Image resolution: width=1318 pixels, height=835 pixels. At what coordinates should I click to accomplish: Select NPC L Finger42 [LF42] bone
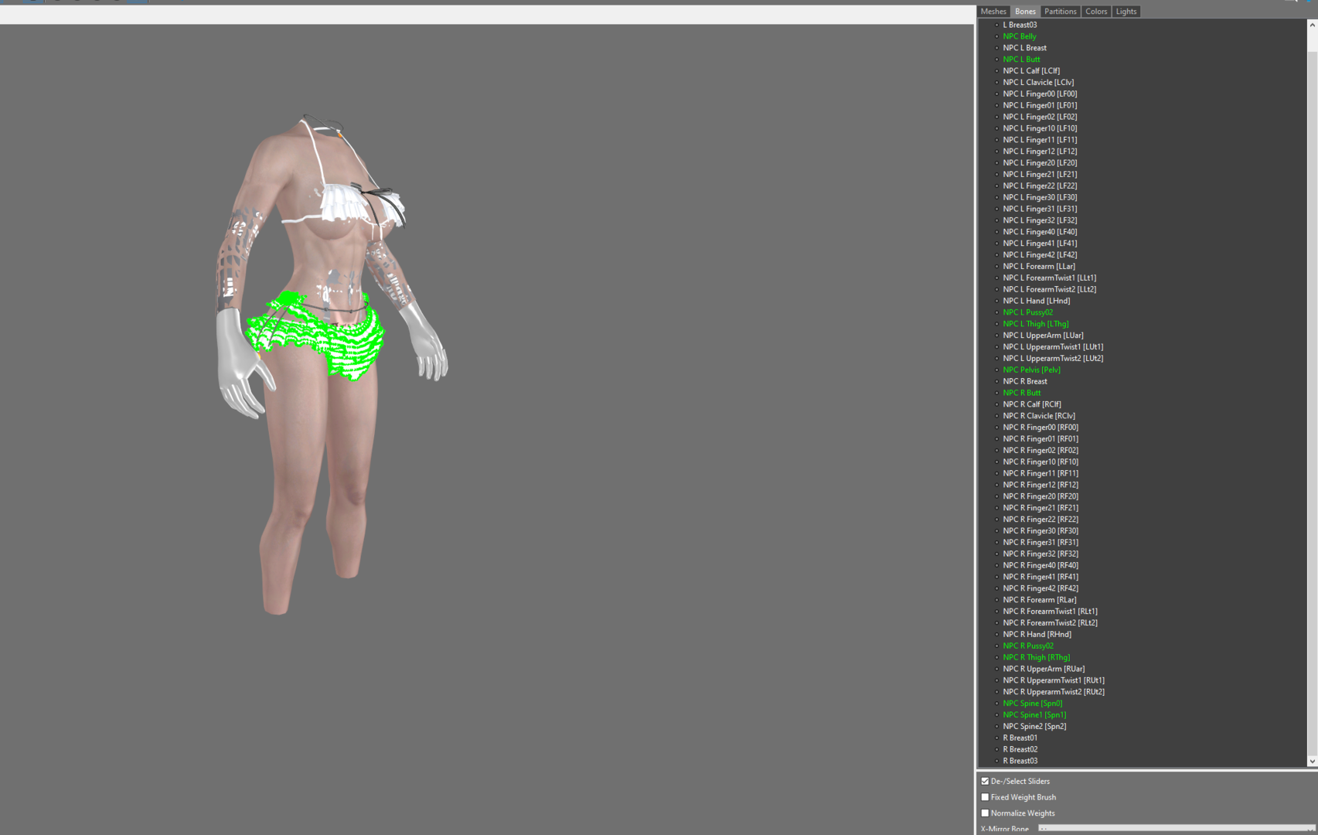pos(1040,255)
